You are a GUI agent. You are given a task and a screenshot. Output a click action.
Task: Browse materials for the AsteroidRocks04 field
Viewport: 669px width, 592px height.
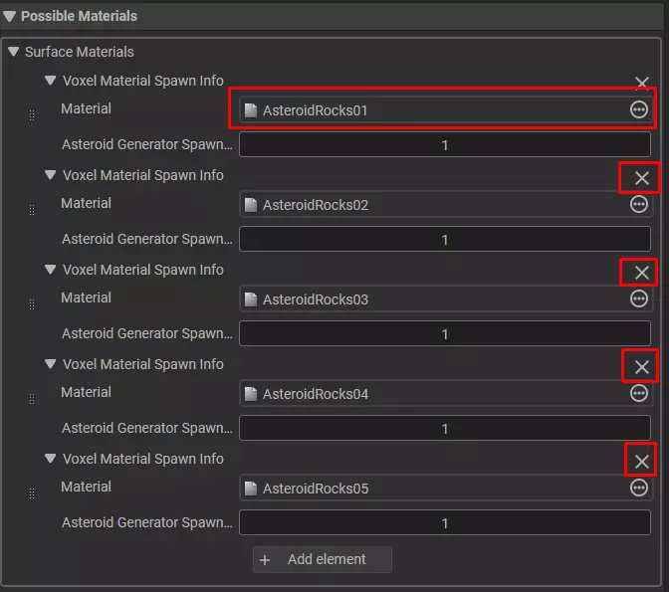[639, 394]
